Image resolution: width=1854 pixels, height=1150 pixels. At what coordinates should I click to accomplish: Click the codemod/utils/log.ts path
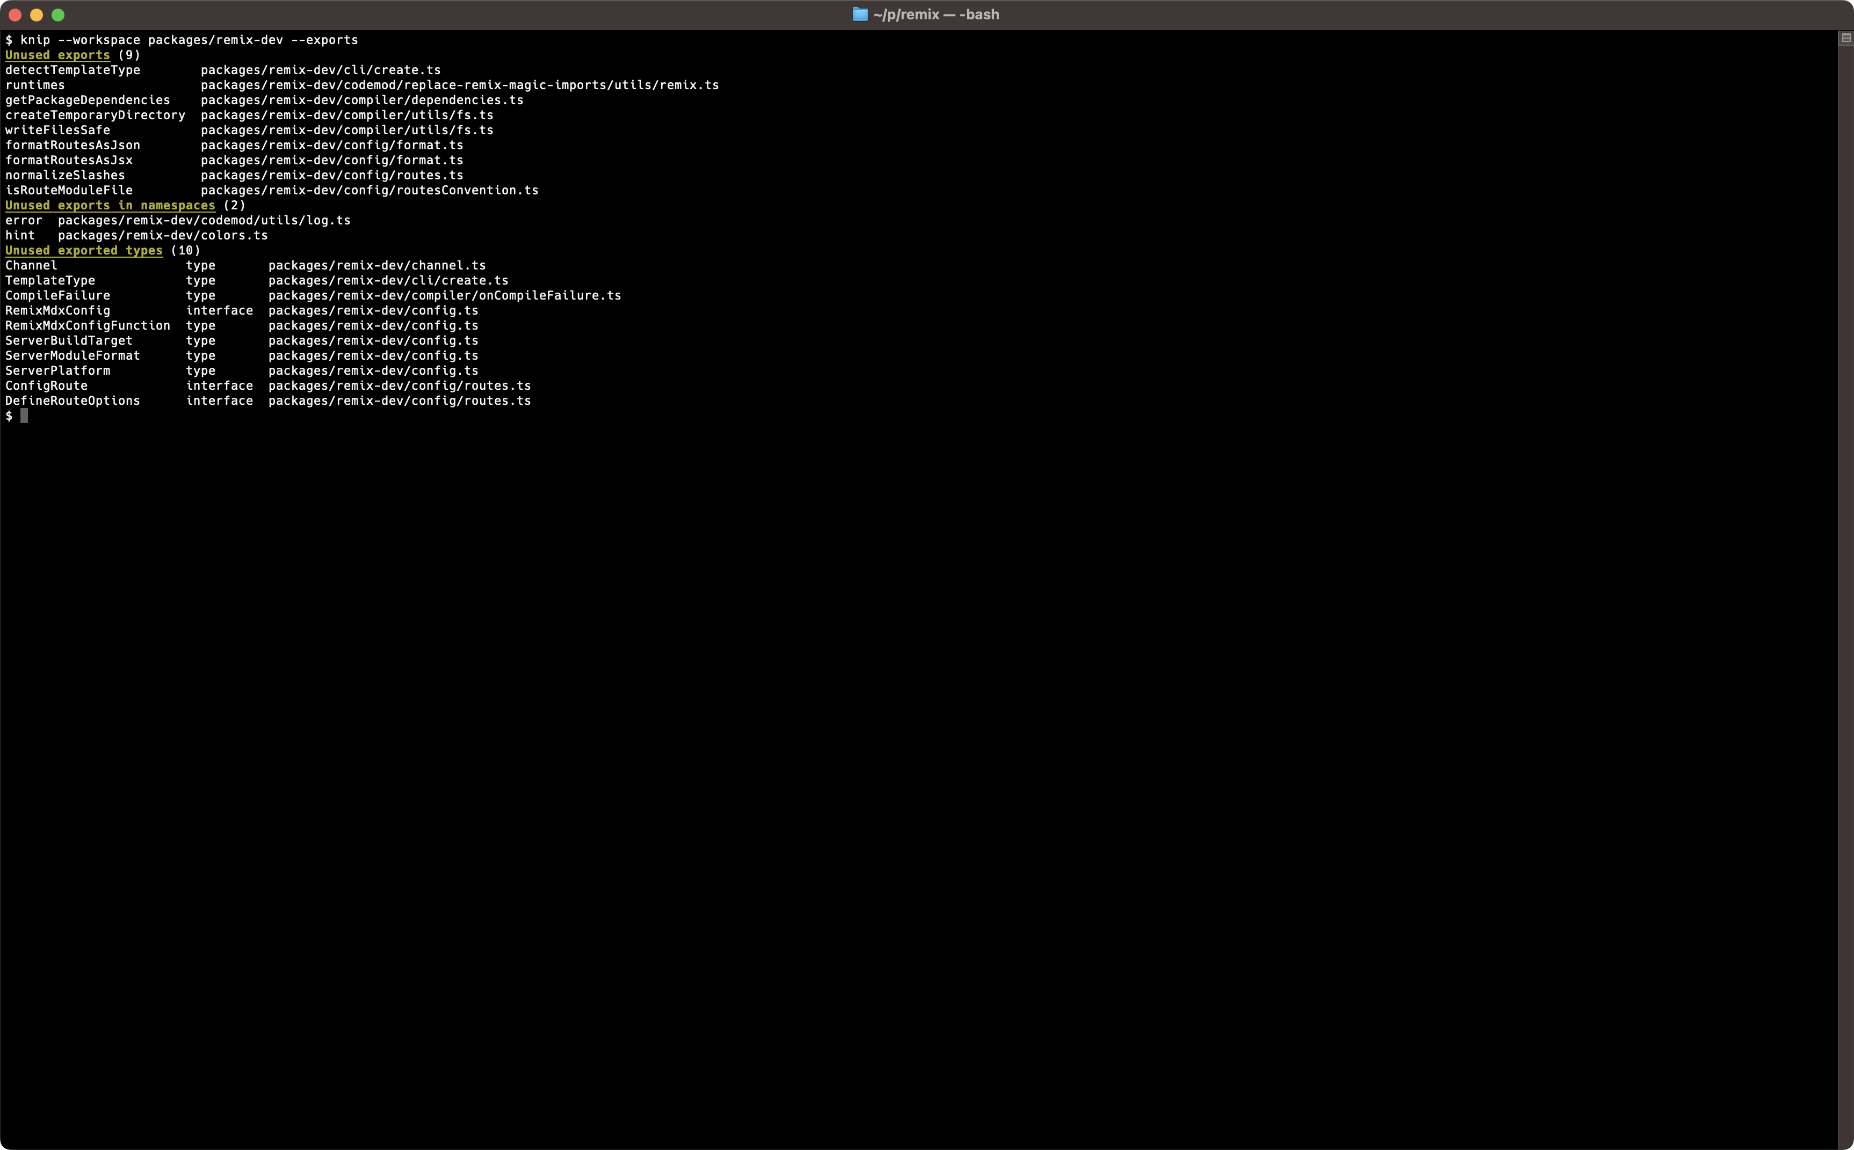pyautogui.click(x=204, y=221)
